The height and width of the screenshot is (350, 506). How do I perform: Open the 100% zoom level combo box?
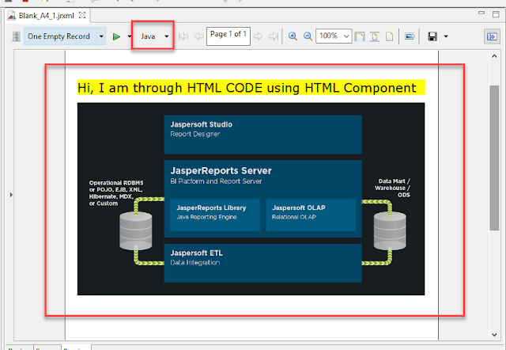pos(334,36)
